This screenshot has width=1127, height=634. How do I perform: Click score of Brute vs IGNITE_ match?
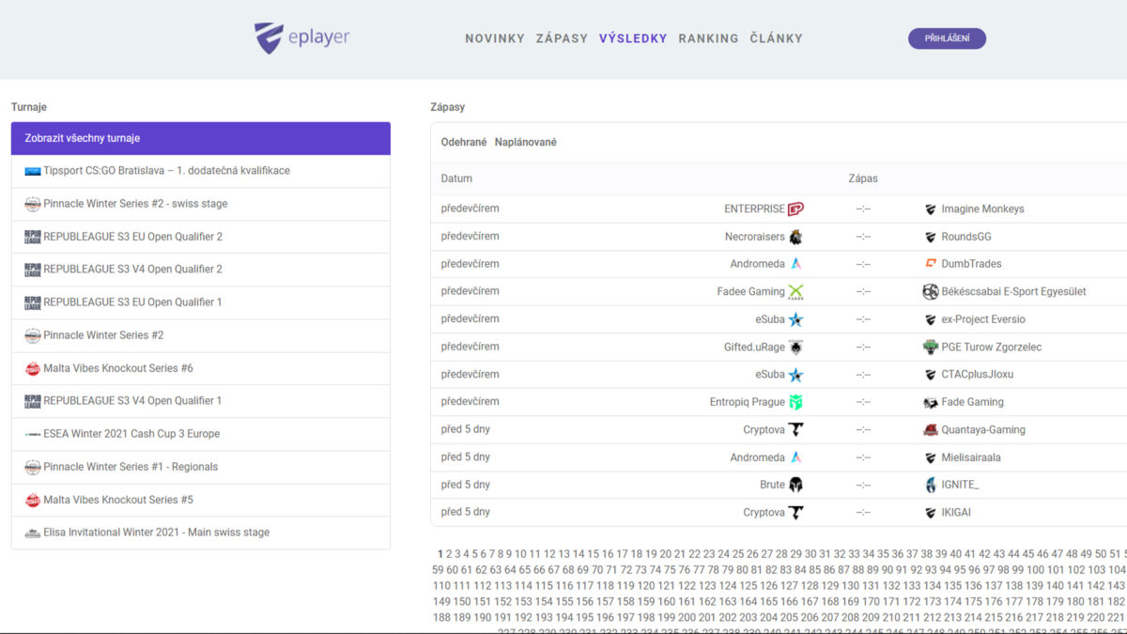[863, 486]
